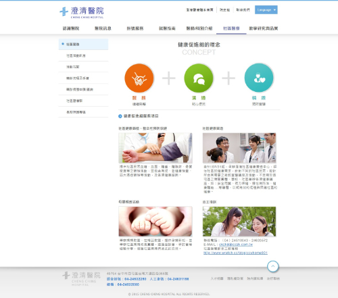This screenshot has height=298, width=338.
Task: Open the 醫師/科別介紹 navigation menu
Action: coord(199,28)
